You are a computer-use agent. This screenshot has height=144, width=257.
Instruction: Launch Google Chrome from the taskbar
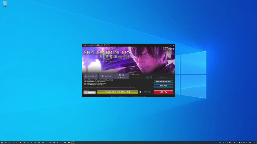6,142
